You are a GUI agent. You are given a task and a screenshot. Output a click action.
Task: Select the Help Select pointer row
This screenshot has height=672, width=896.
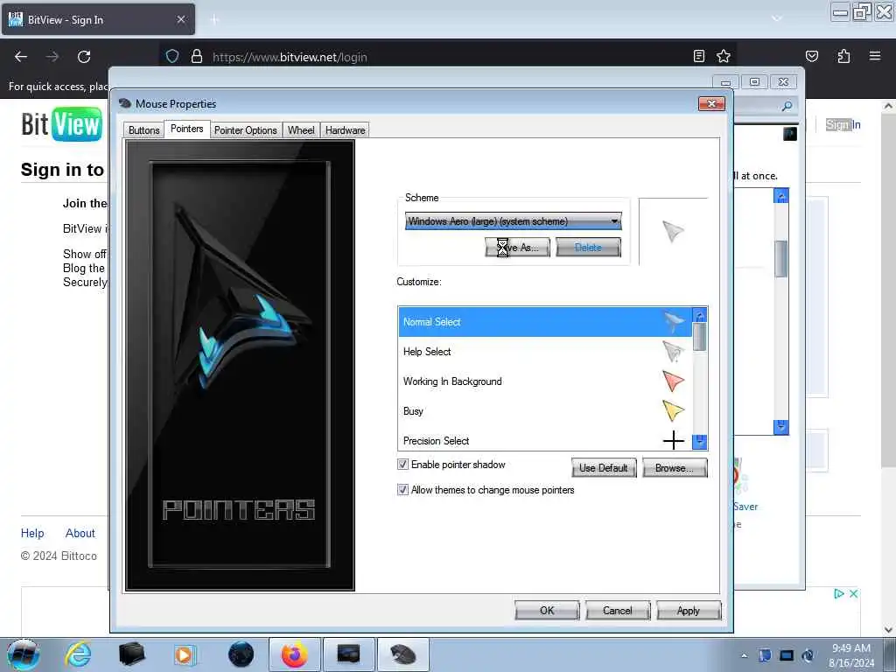point(545,352)
